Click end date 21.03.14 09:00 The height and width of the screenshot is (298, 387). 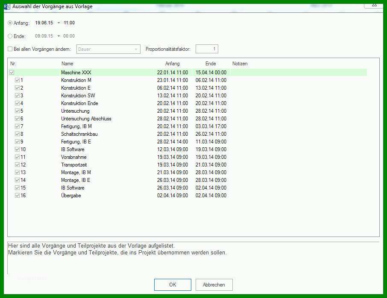click(x=211, y=164)
